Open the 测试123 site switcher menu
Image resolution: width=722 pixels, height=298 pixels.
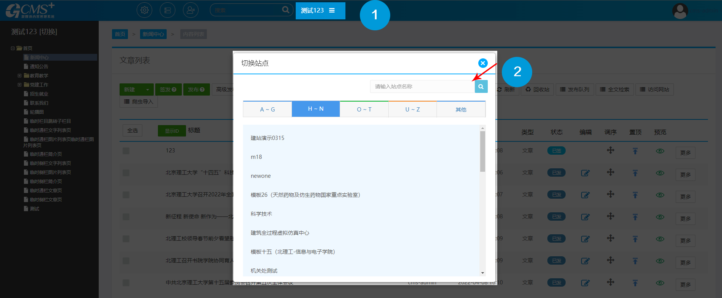[x=320, y=11]
